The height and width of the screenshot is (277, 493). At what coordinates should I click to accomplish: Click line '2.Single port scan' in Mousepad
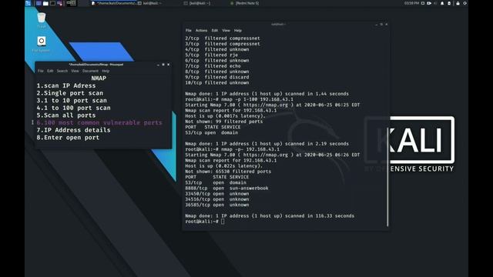70,93
